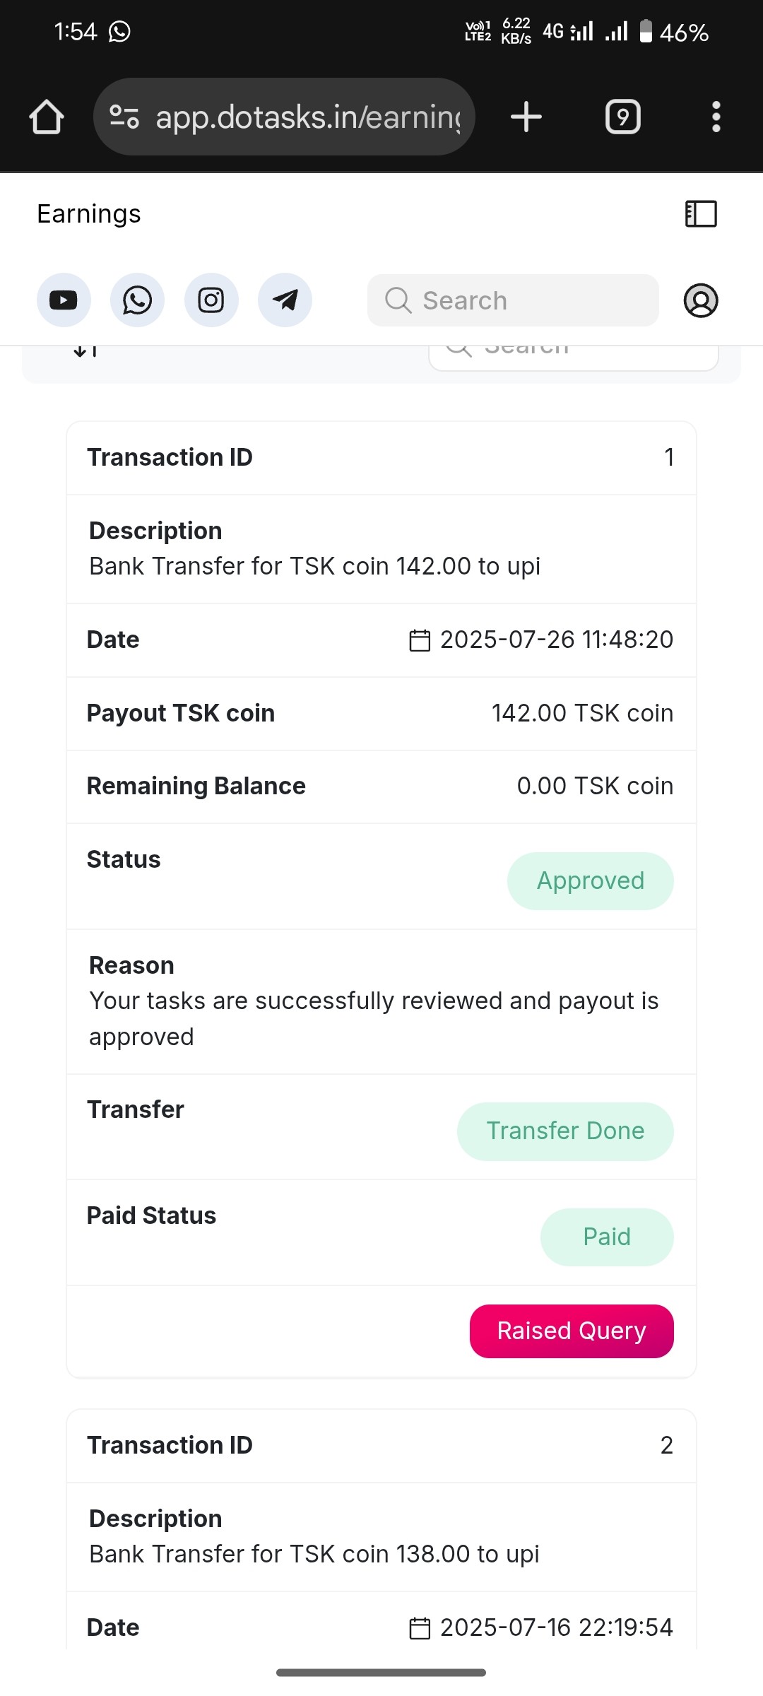
Task: Tap the site settings icon in address bar
Action: pyautogui.click(x=124, y=117)
